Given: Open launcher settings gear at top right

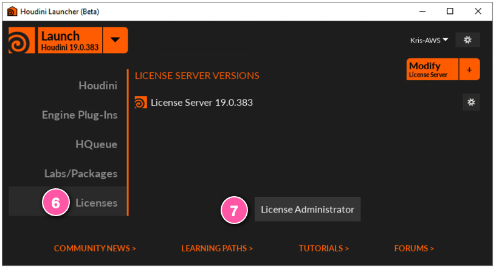Looking at the screenshot, I should (x=467, y=40).
